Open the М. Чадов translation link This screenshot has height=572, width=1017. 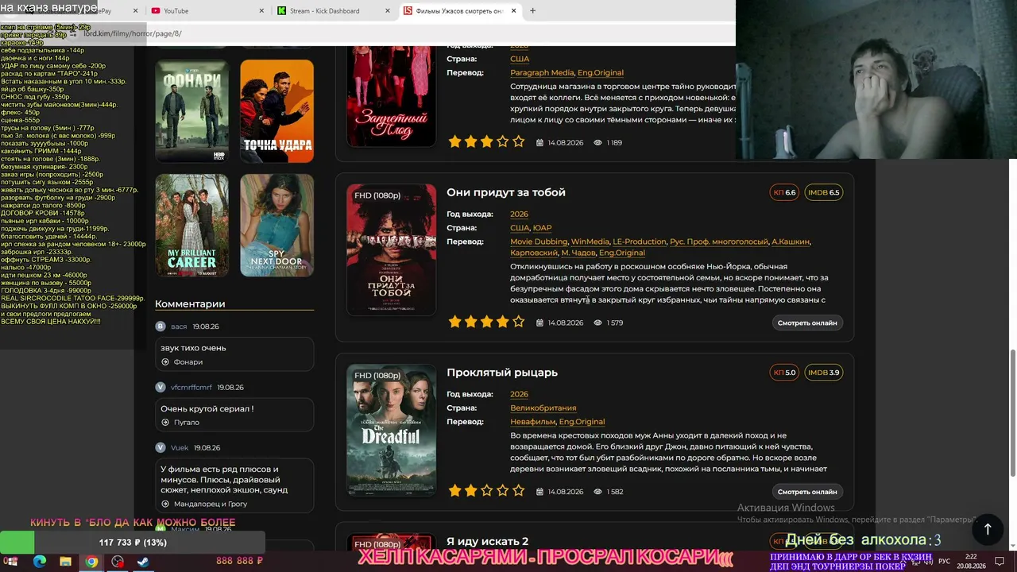pyautogui.click(x=578, y=253)
